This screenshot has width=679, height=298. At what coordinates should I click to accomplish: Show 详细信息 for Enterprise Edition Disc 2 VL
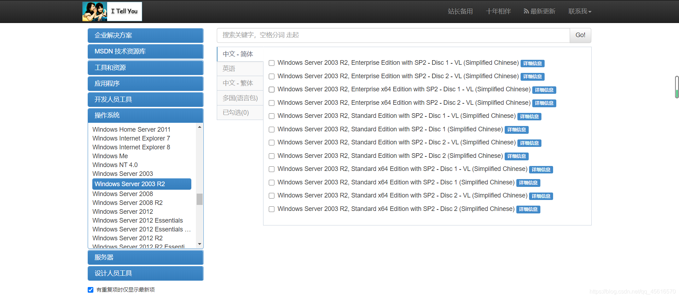click(x=532, y=76)
